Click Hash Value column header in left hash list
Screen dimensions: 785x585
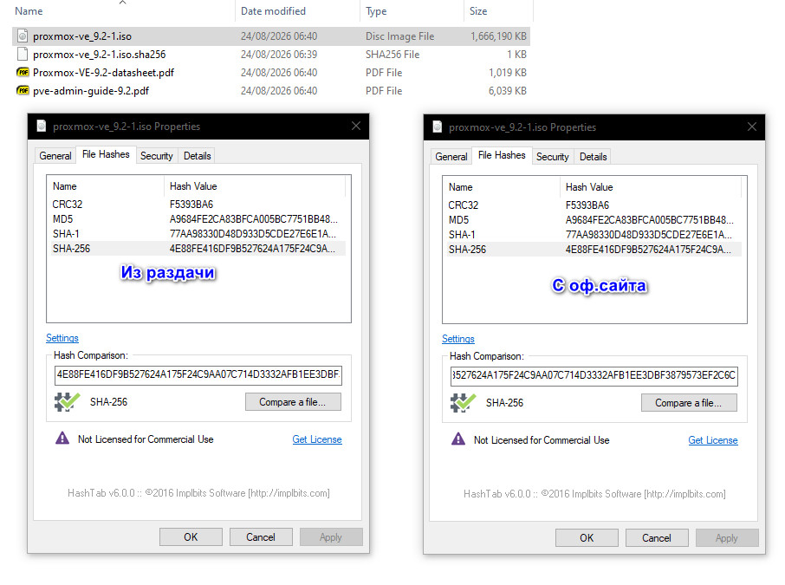[255, 186]
